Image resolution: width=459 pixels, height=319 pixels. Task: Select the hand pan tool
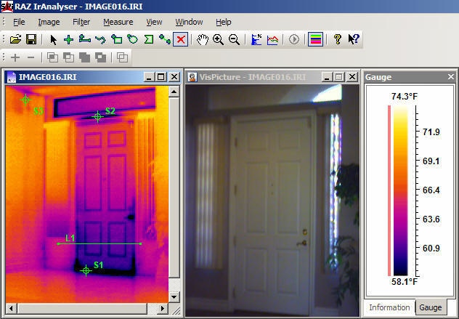point(203,39)
